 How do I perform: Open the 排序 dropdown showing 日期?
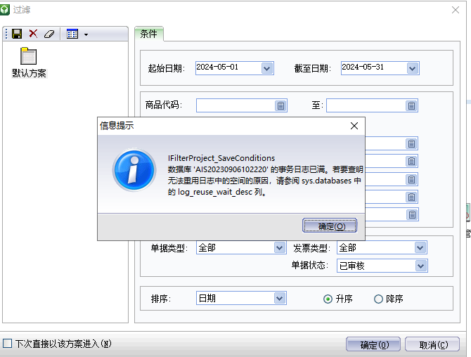[x=279, y=299]
